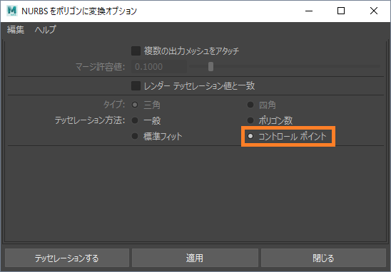Click the テッセレーションする button
This screenshot has width=391, height=272.
(x=67, y=258)
